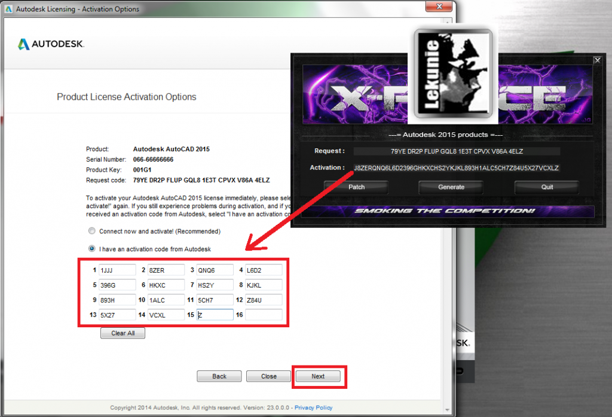Click activation code field 2 containing 8ZER
The width and height of the screenshot is (612, 417).
(166, 270)
